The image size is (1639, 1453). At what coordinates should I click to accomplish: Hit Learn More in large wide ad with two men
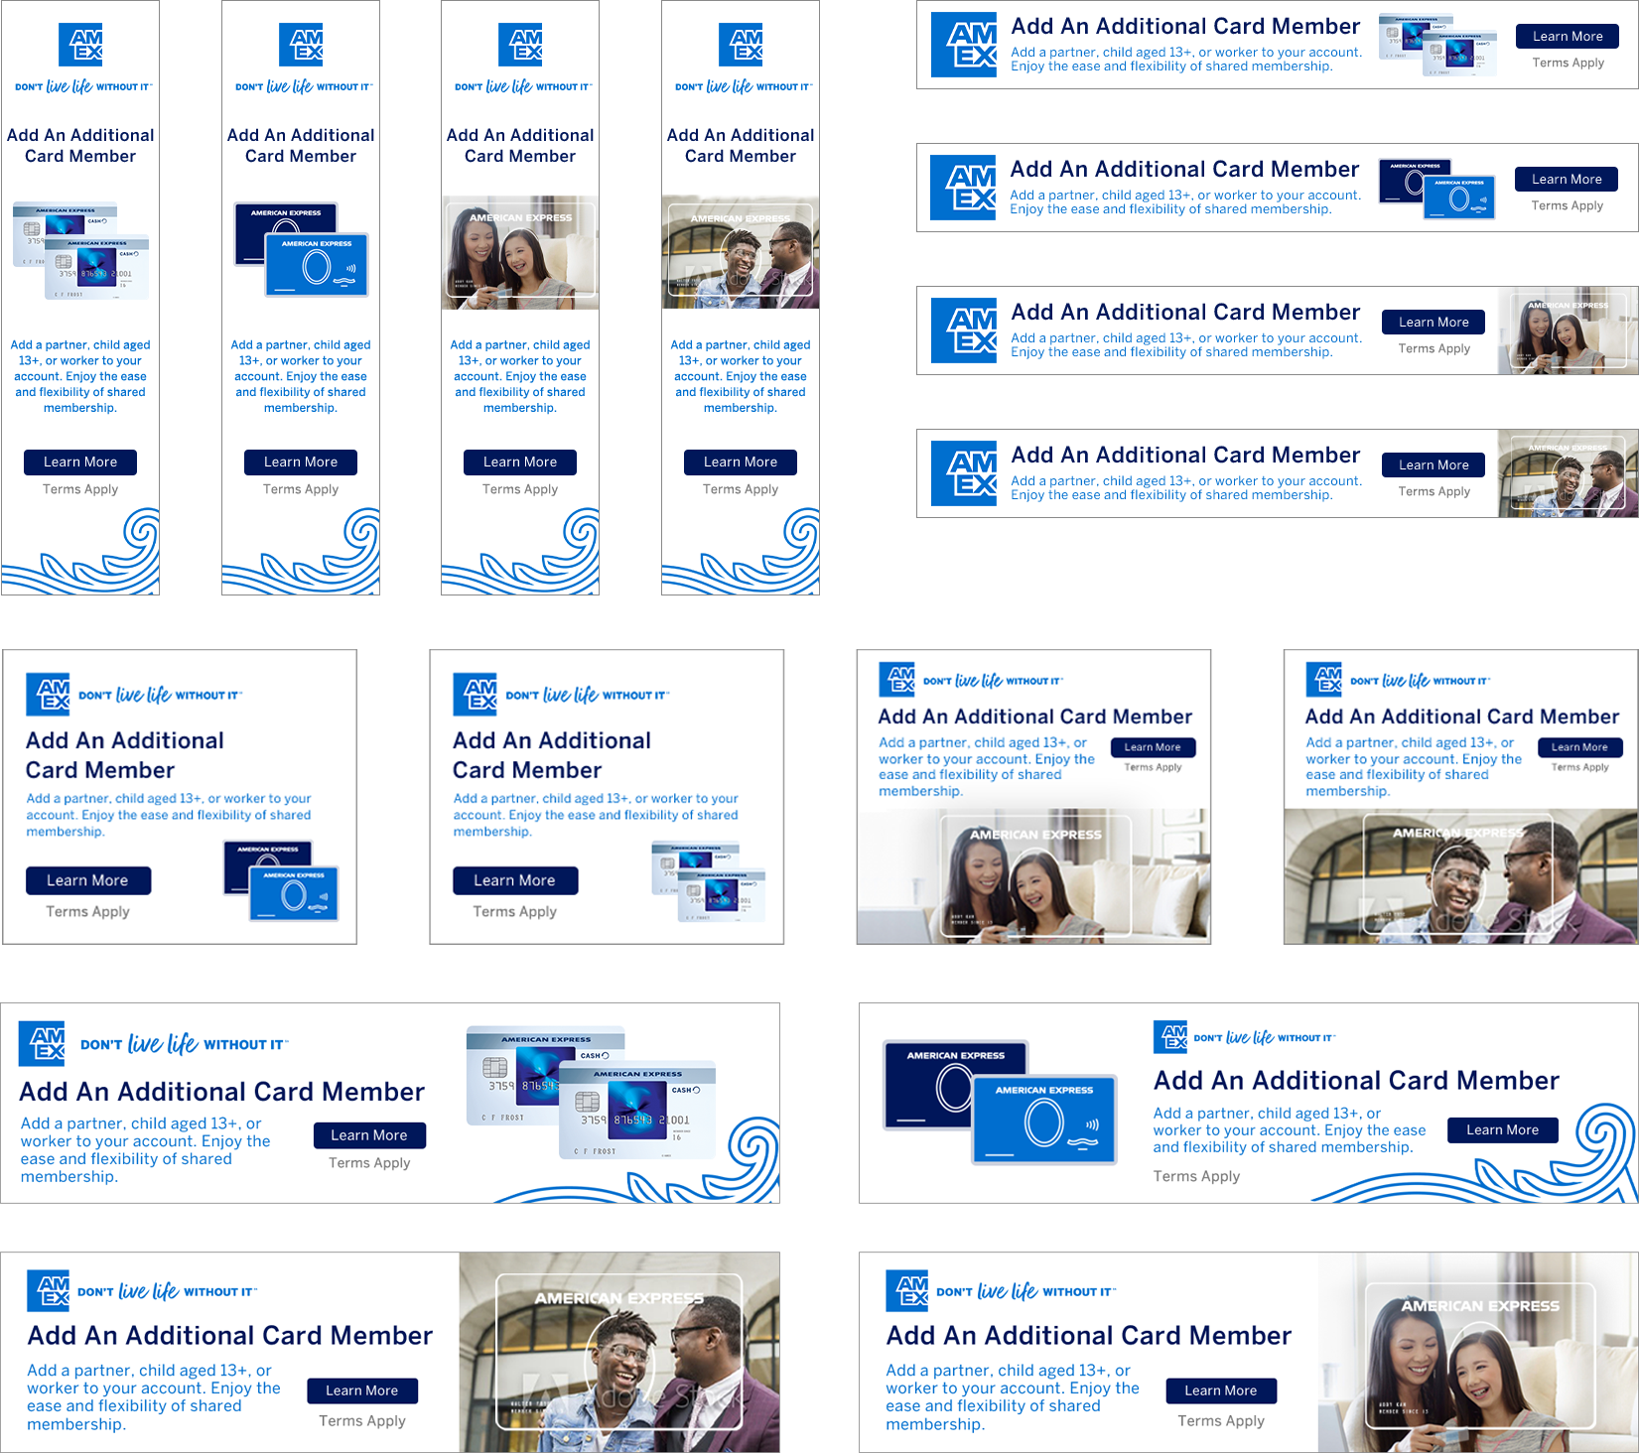pyautogui.click(x=362, y=1391)
